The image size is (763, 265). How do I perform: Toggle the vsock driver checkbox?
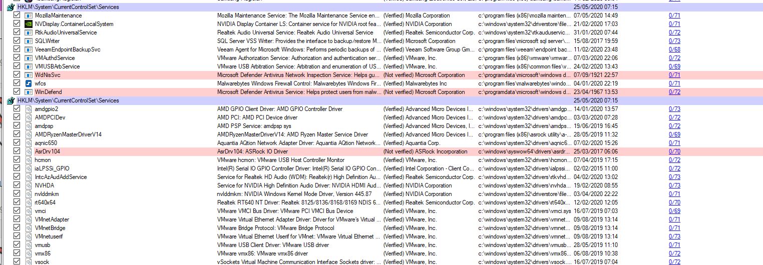coord(17,262)
